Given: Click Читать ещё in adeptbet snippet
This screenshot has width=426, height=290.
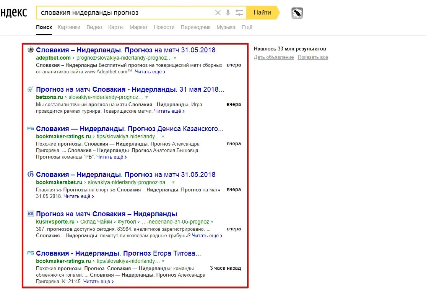Looking at the screenshot, I should pos(150,72).
